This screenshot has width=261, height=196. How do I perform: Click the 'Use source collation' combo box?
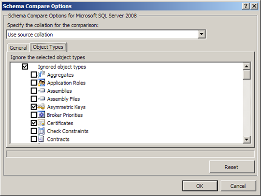106,34
